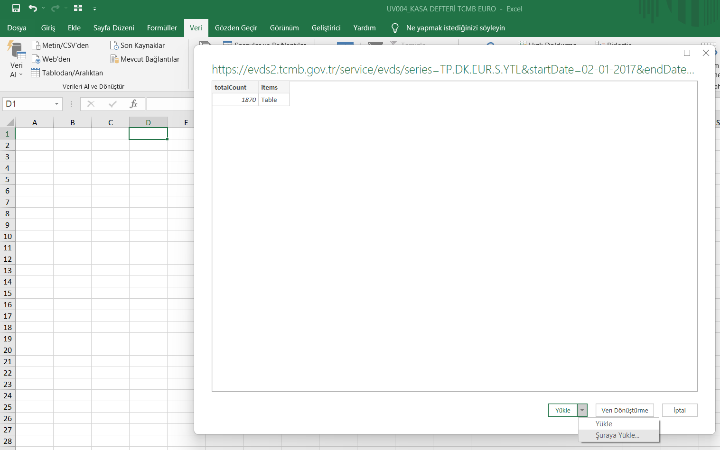Toggle the Yükle split-button dropdown arrow
This screenshot has width=720, height=450.
coord(582,410)
